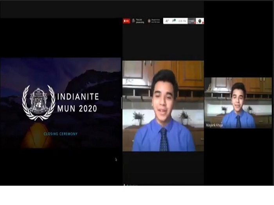Click the 'You are presenting' status
Screen dimensions: 274x205
tap(140, 21)
